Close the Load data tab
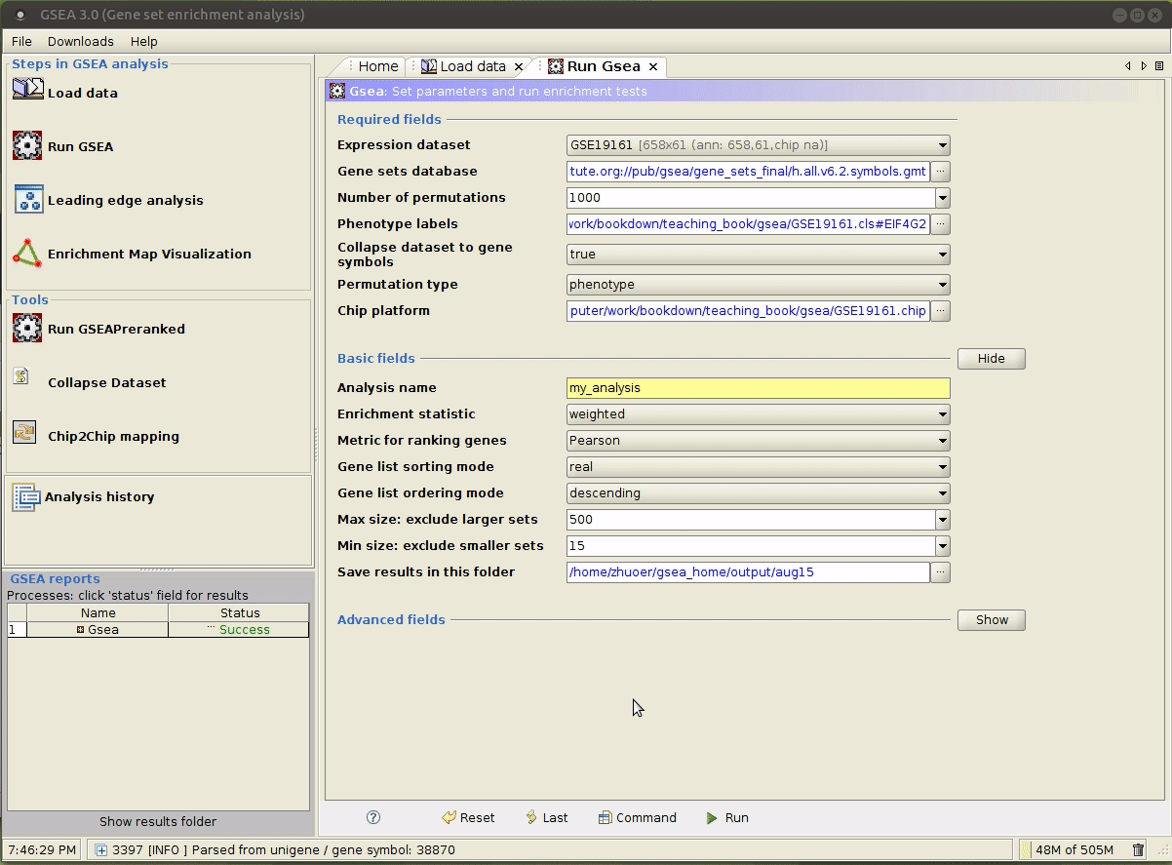Image resolution: width=1172 pixels, height=865 pixels. coord(519,66)
